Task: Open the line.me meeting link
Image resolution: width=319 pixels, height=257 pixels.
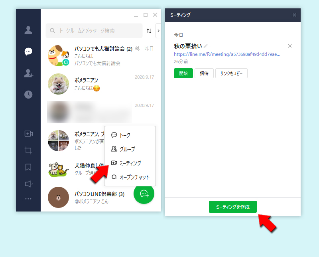Action: [x=227, y=54]
